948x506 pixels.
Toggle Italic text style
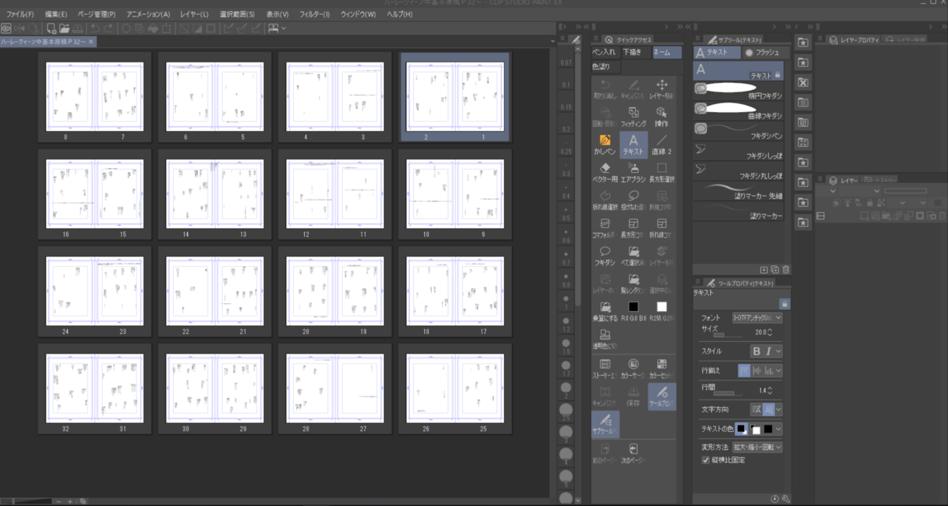click(767, 350)
